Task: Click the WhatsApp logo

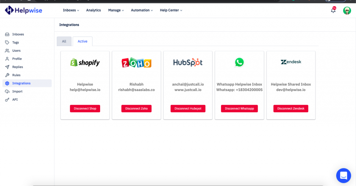Action: point(239,63)
